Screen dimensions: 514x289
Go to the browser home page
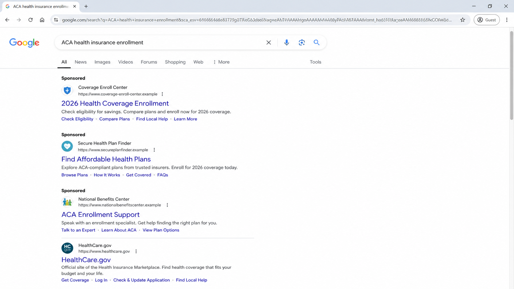(42, 20)
